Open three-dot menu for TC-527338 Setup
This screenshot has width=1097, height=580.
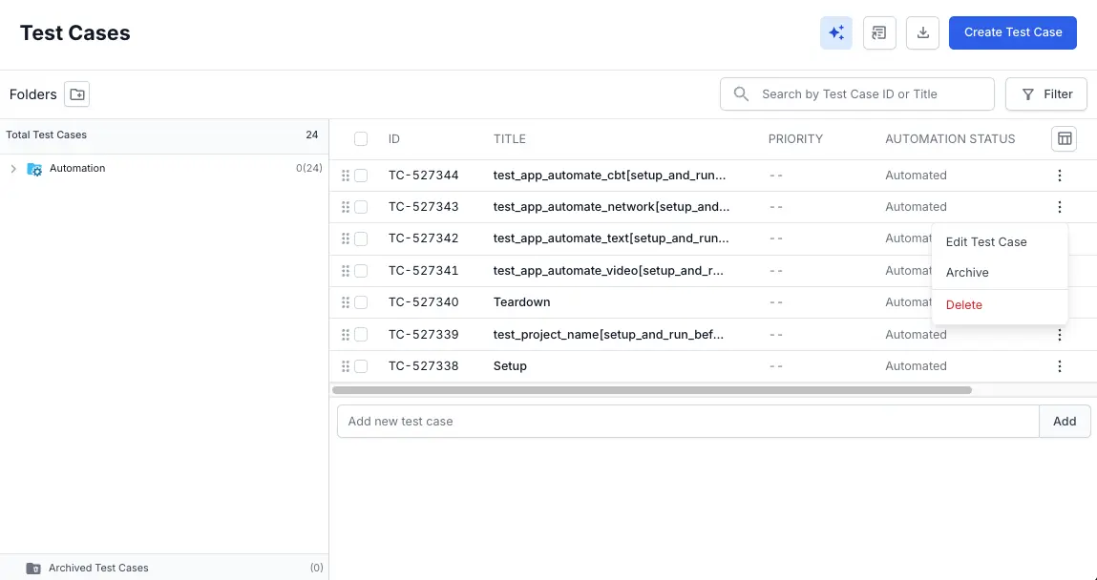pyautogui.click(x=1059, y=366)
